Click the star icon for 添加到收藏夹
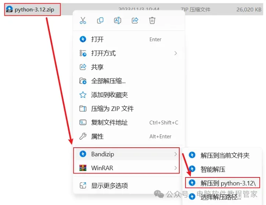Screen dimensions: 266x205 [x=83, y=95]
